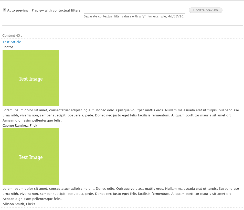Click the contextual filters input field
Viewport: 244px width, 210px height.
click(x=134, y=11)
